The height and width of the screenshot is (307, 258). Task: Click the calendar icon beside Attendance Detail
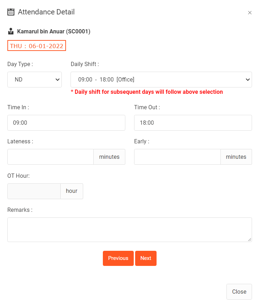[11, 12]
